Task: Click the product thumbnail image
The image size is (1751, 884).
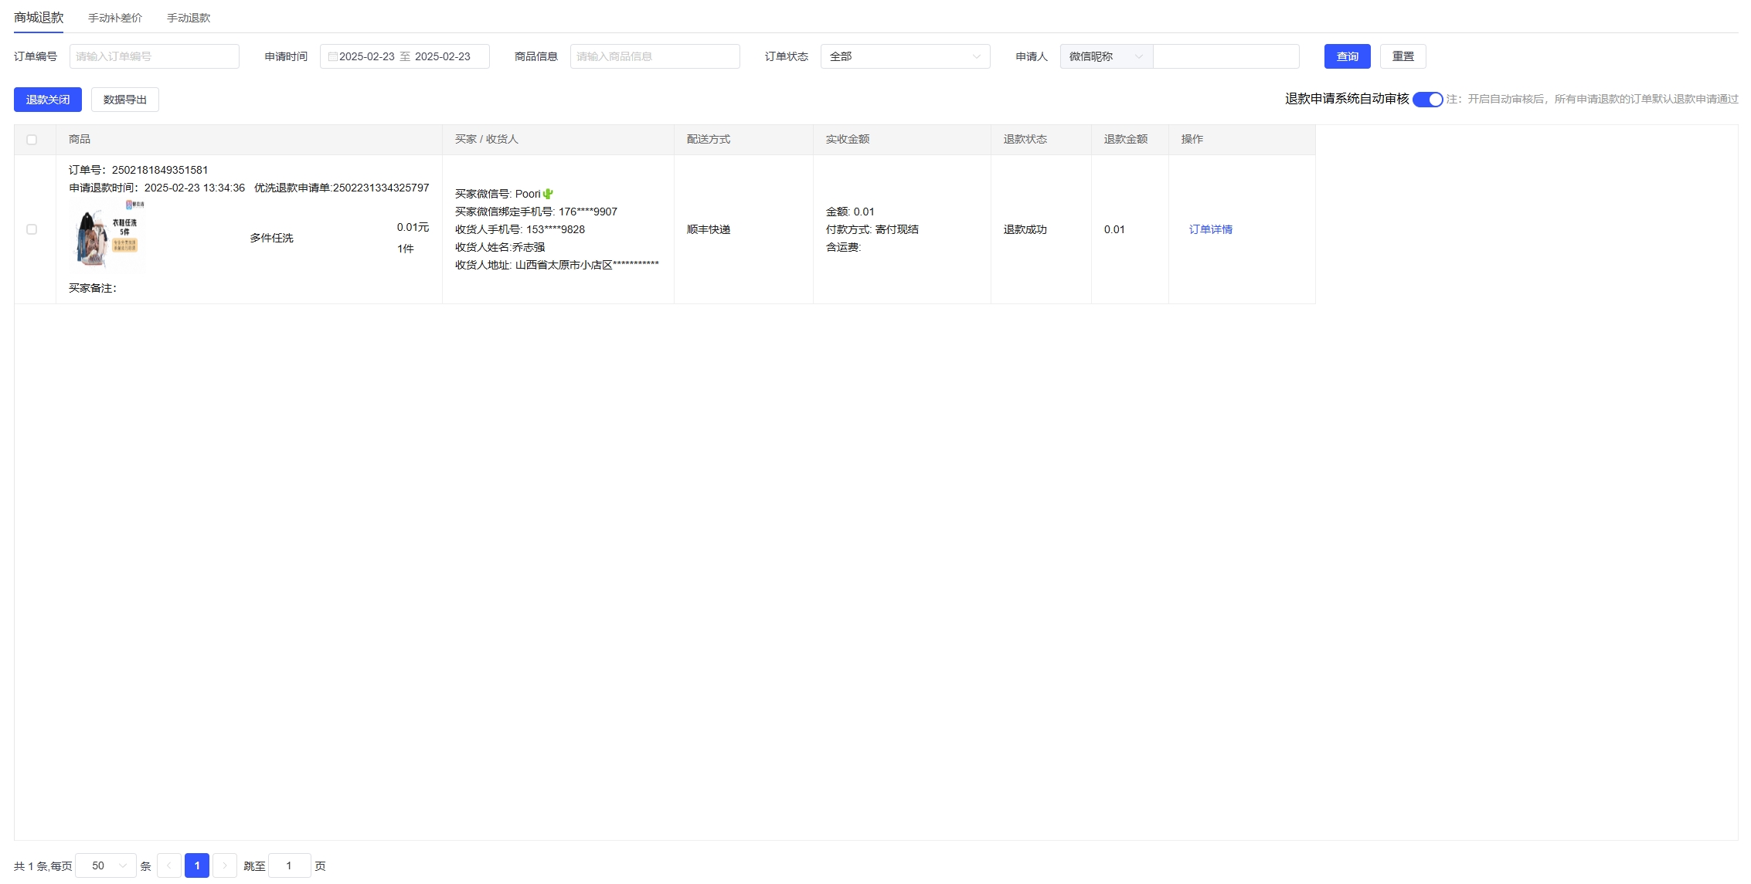Action: pos(107,237)
